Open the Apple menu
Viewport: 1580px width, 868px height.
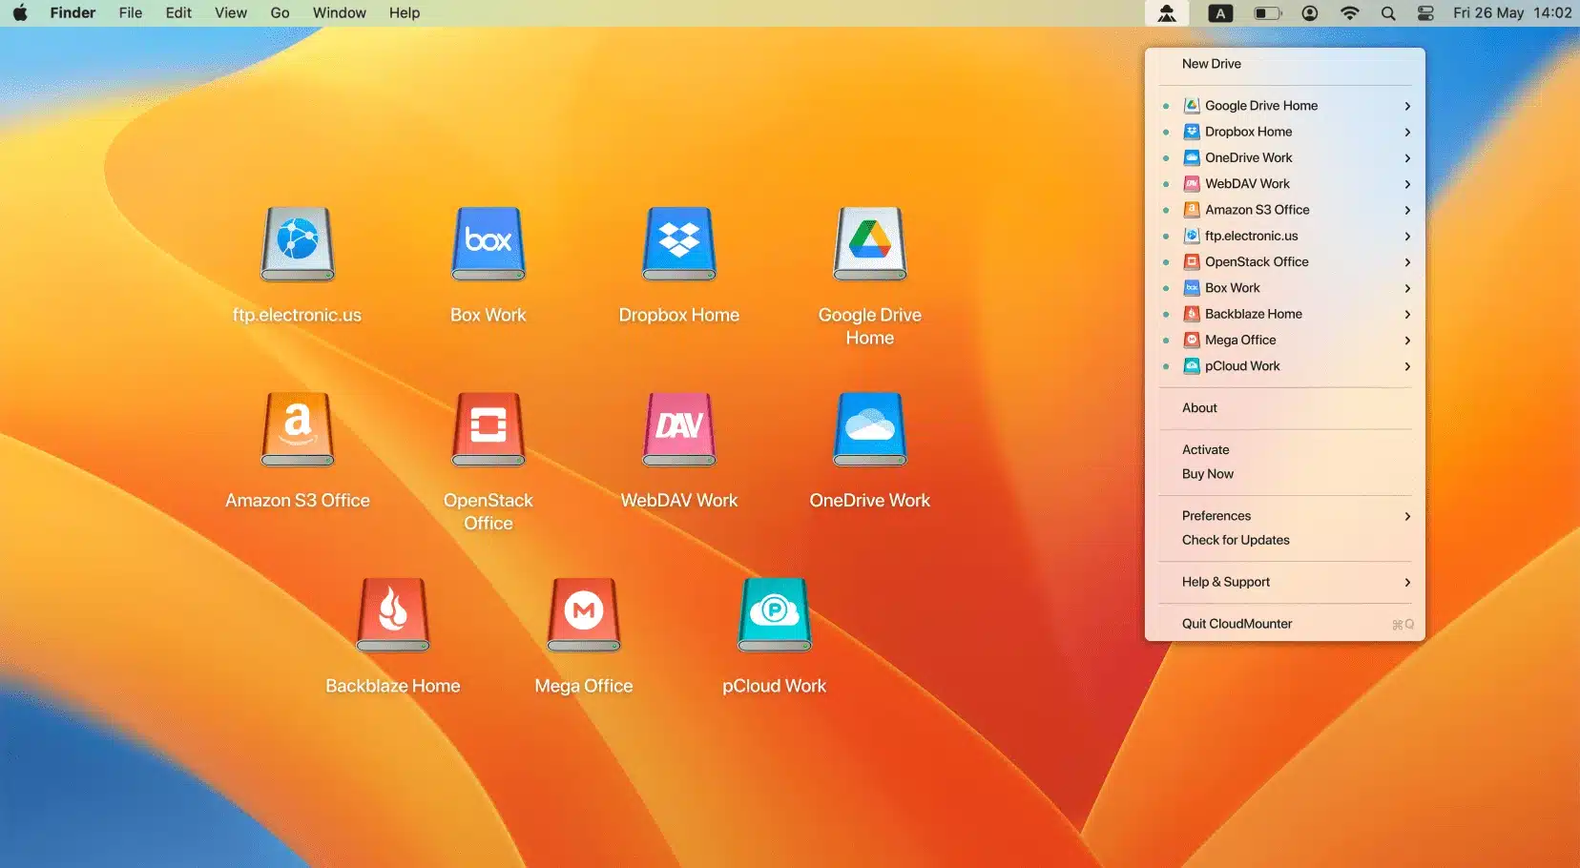20,13
